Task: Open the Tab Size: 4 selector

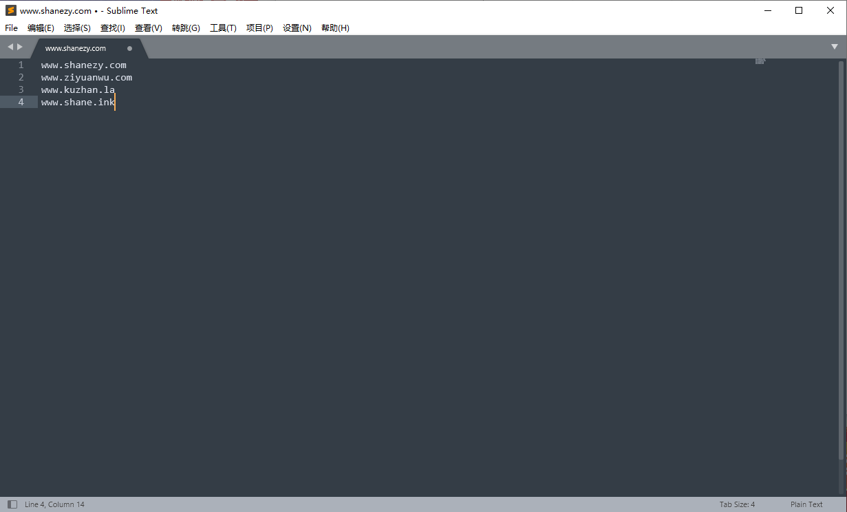Action: coord(737,504)
